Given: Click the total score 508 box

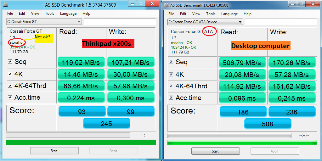Looking at the screenshot, I should tap(268, 124).
